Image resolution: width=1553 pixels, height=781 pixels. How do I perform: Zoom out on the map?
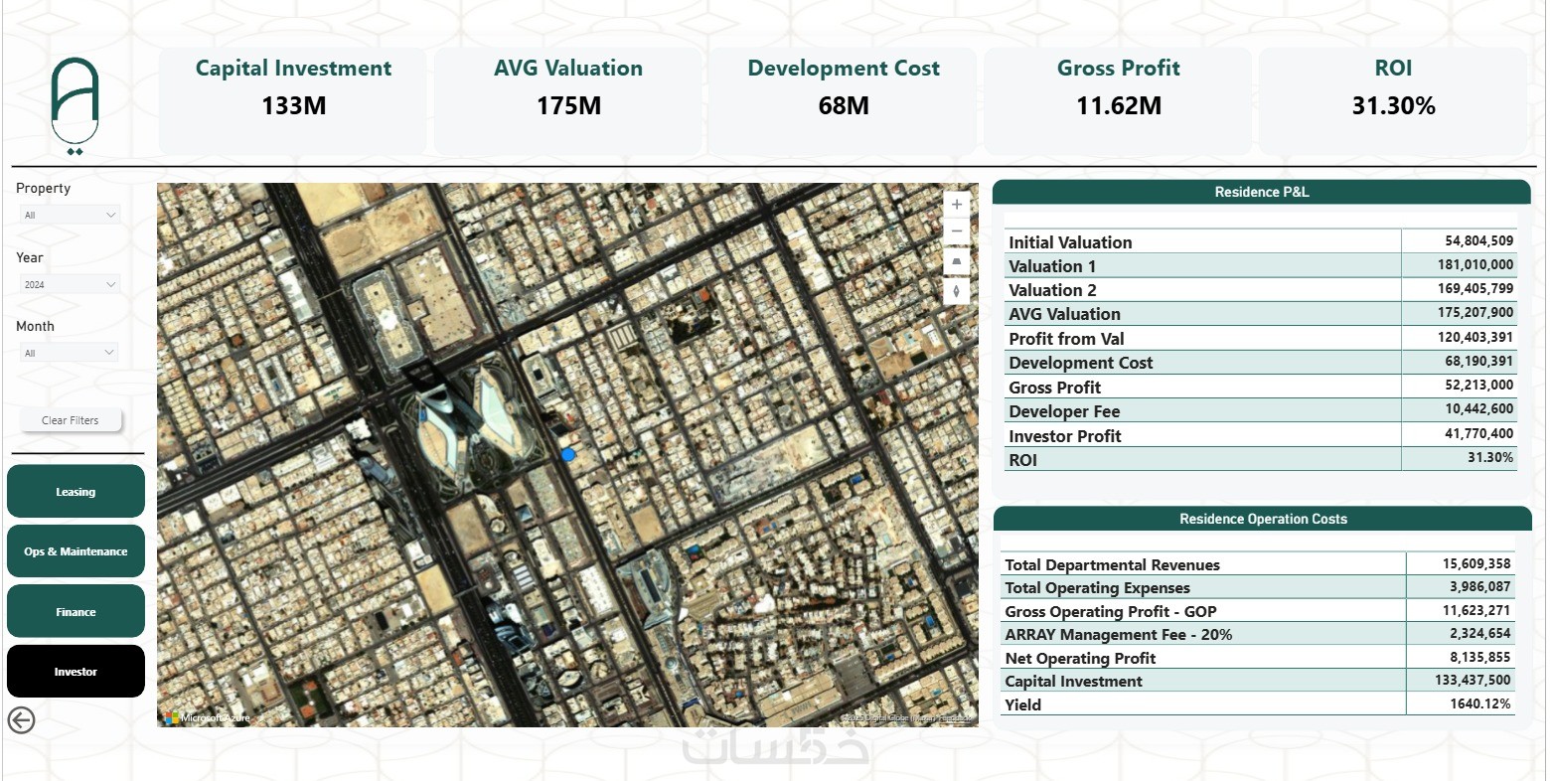[957, 232]
